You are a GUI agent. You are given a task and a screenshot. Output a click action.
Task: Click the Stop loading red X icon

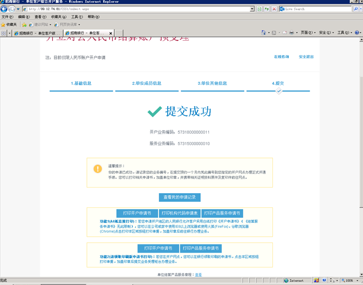[x=274, y=9]
